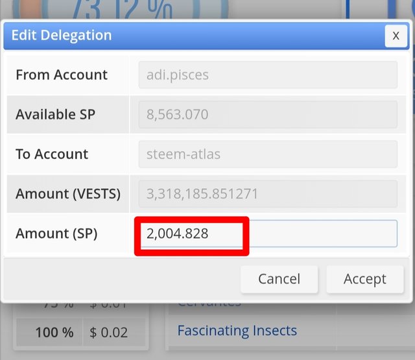Image resolution: width=415 pixels, height=360 pixels.
Task: Click the Amount (VESTS) label
Action: [x=68, y=194]
